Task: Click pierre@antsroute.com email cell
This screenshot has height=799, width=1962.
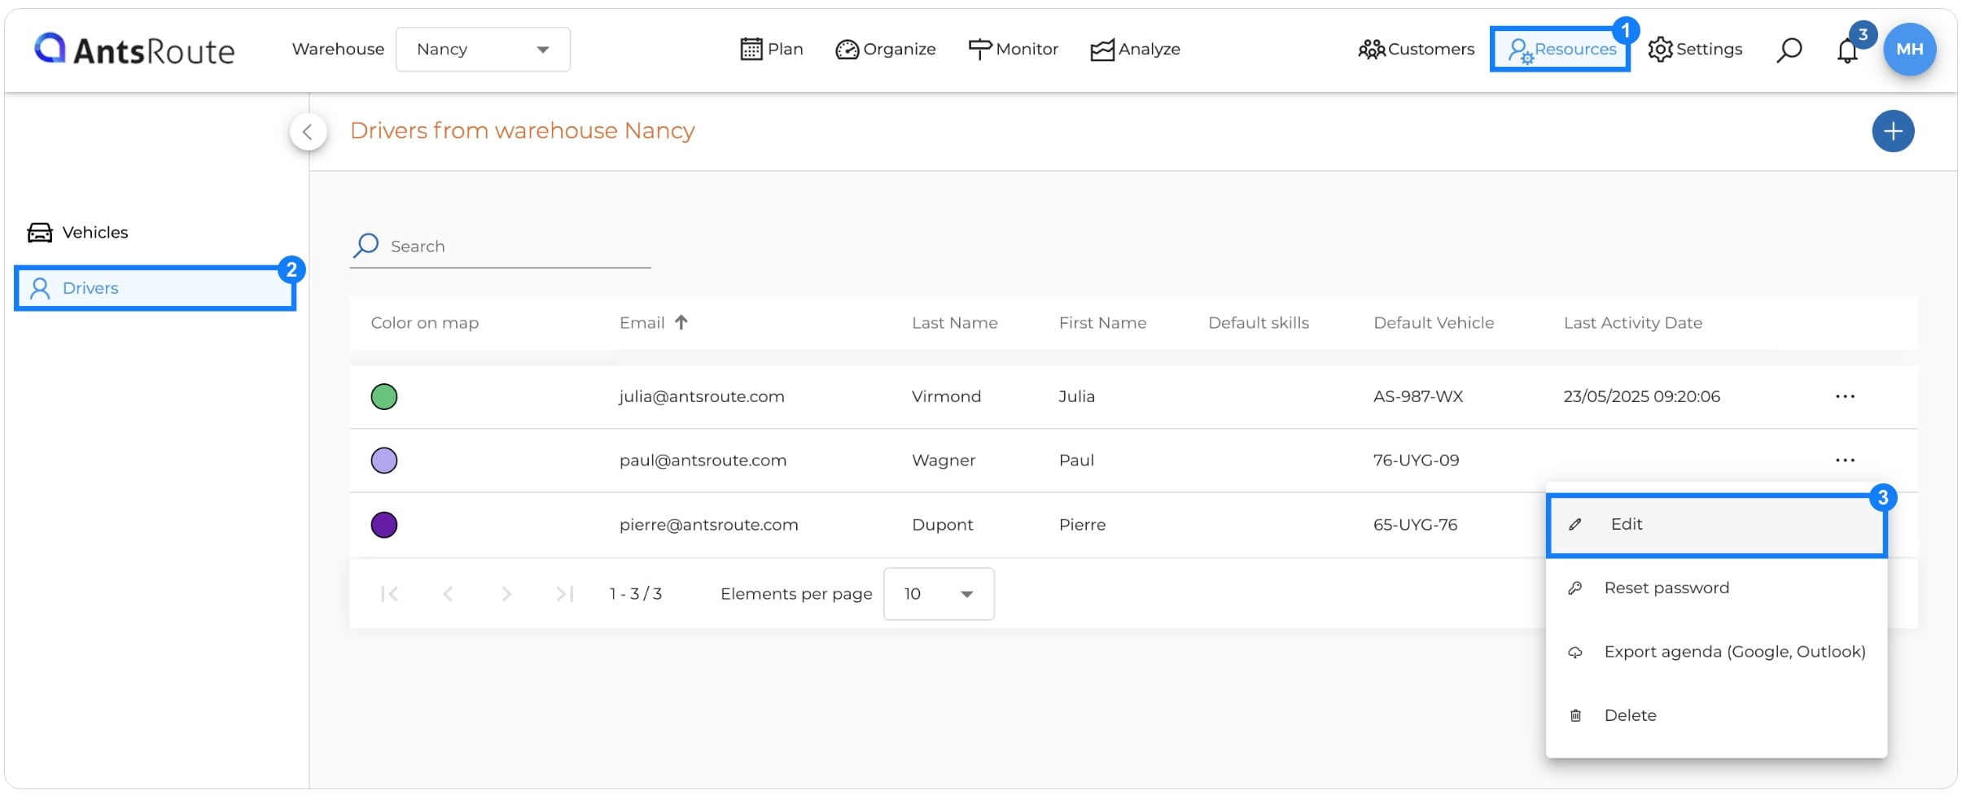Action: tap(708, 525)
